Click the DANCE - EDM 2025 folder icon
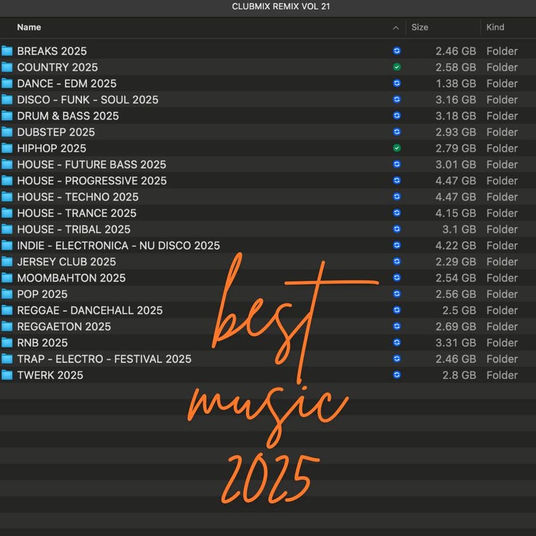The width and height of the screenshot is (536, 536). tap(7, 84)
